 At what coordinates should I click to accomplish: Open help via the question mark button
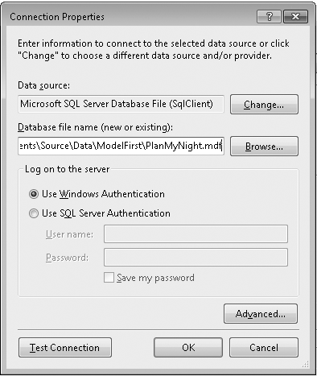[269, 17]
